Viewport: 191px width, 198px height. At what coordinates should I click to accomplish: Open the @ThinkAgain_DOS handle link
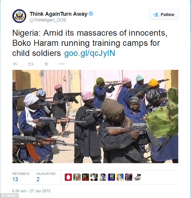[48, 20]
